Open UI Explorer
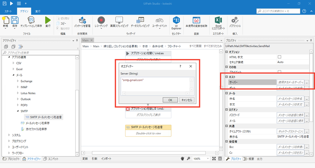This screenshot has width=315, height=168. pos(176,23)
